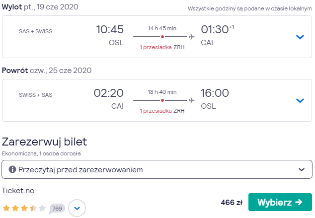This screenshot has height=218, width=315.
Task: Click the red stop dot on outbound route
Action: point(162,37)
